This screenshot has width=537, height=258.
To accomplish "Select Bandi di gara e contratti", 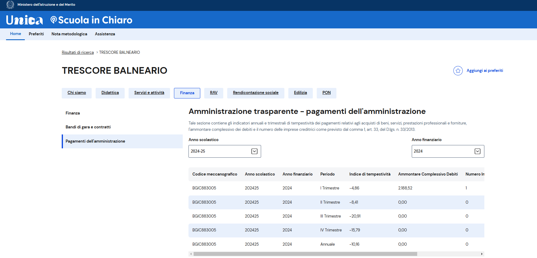I will coord(88,127).
